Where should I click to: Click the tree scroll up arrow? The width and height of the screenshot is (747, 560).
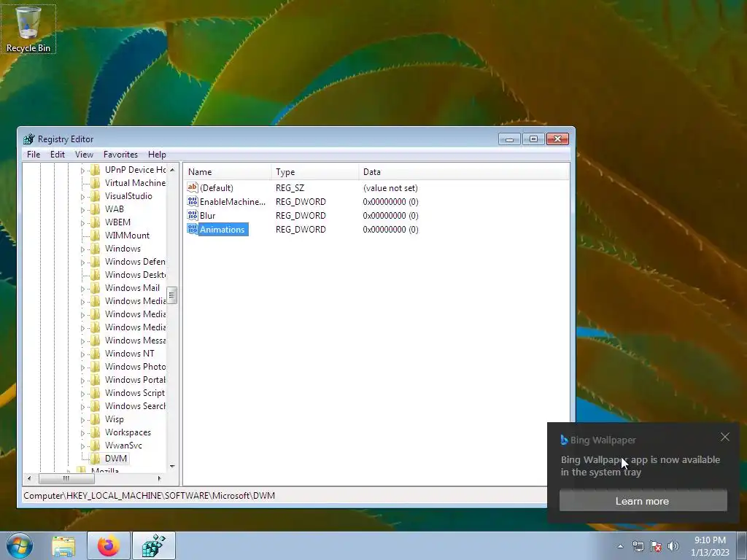pos(172,169)
